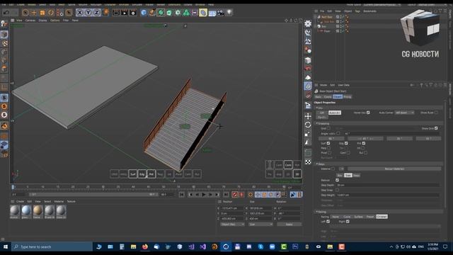Open User Data menu in the Attribute Manager
The width and height of the screenshot is (453, 255).
coord(343,85)
